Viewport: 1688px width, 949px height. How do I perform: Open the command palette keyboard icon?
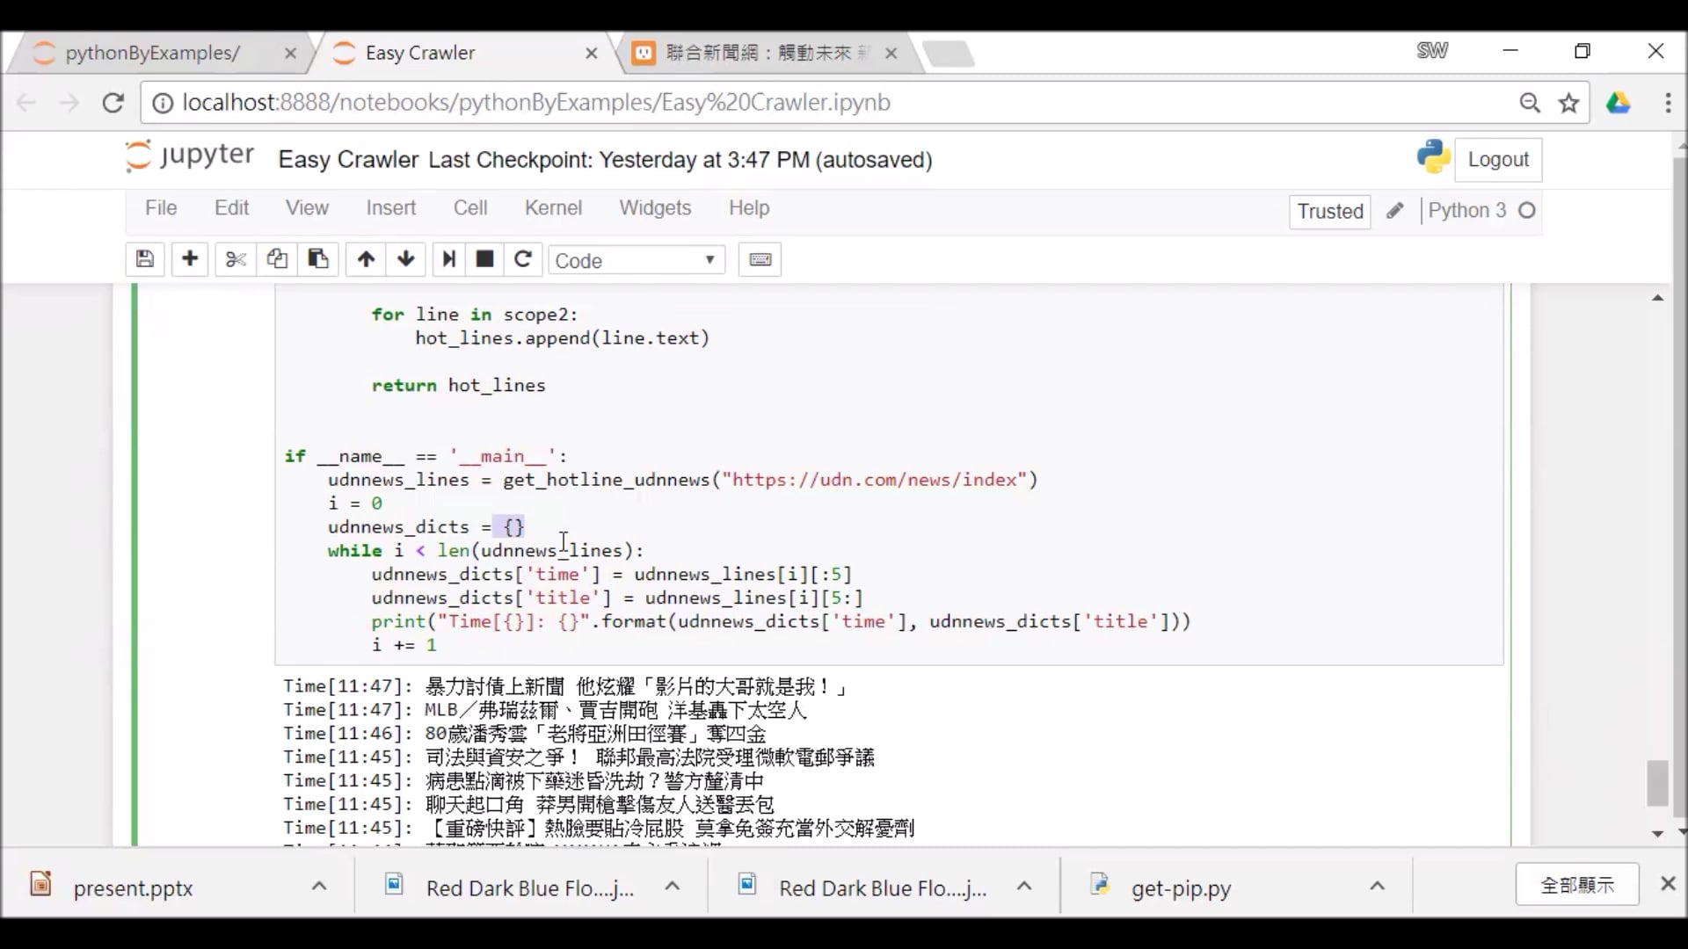pyautogui.click(x=759, y=258)
